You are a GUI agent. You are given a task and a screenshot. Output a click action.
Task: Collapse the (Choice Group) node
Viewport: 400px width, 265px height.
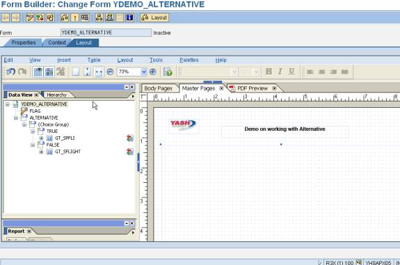(x=24, y=125)
